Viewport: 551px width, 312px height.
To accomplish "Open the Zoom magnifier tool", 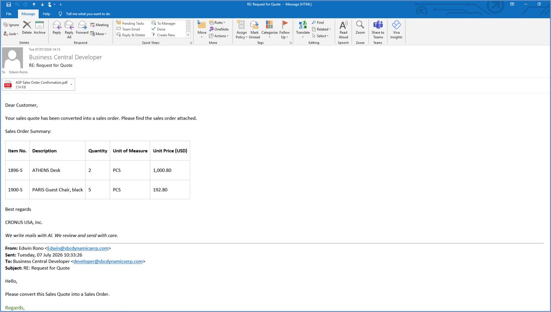I will 360,28.
